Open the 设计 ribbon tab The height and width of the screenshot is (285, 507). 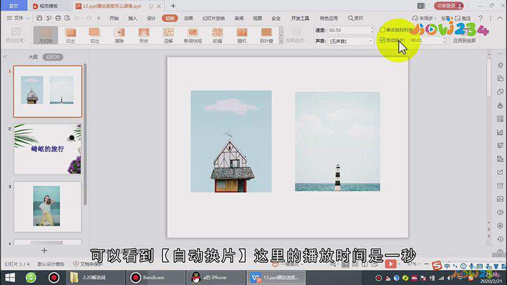pos(151,18)
